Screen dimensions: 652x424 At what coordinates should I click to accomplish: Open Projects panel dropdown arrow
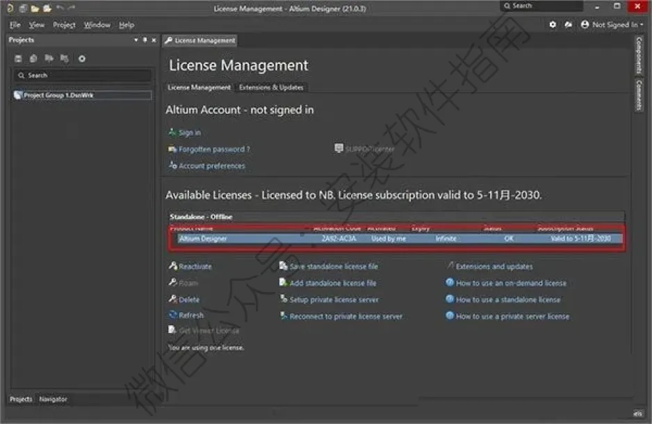tap(136, 40)
